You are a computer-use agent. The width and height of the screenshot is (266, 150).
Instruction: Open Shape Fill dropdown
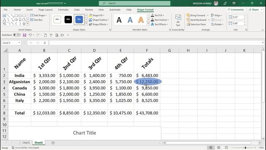97,15
